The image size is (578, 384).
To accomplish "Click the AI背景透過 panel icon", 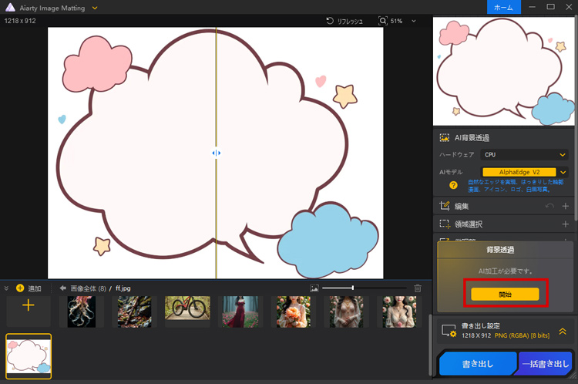I will (444, 138).
